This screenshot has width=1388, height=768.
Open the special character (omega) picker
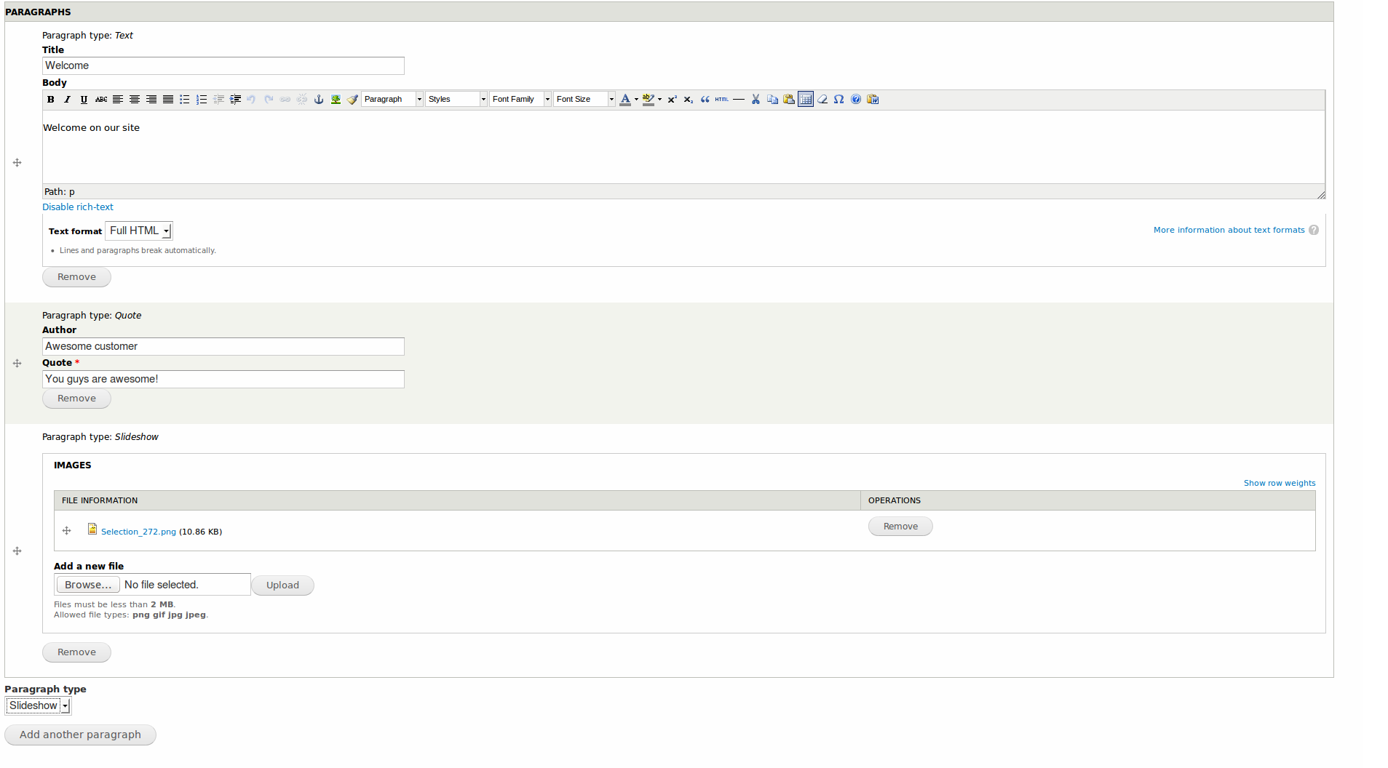(838, 100)
